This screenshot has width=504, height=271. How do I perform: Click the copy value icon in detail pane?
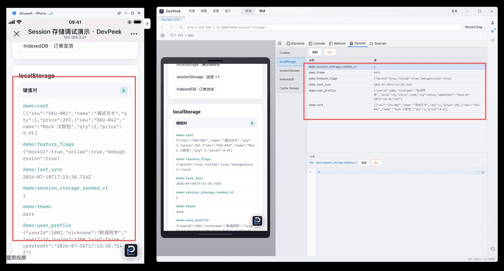click(483, 172)
